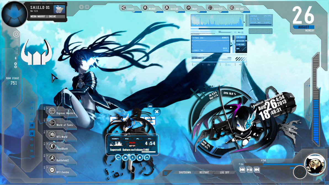329x185 pixels.
Task: Skip to next track in bottom-right player
Action: click(x=256, y=170)
